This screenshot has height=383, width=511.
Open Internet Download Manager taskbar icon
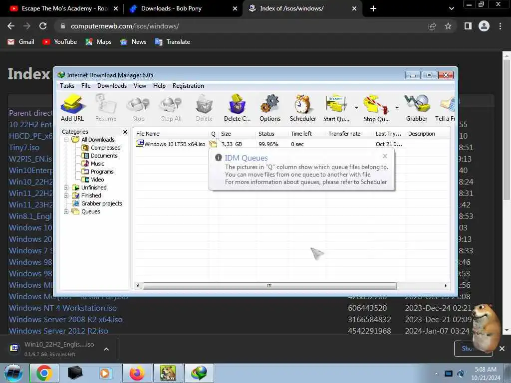click(x=199, y=373)
